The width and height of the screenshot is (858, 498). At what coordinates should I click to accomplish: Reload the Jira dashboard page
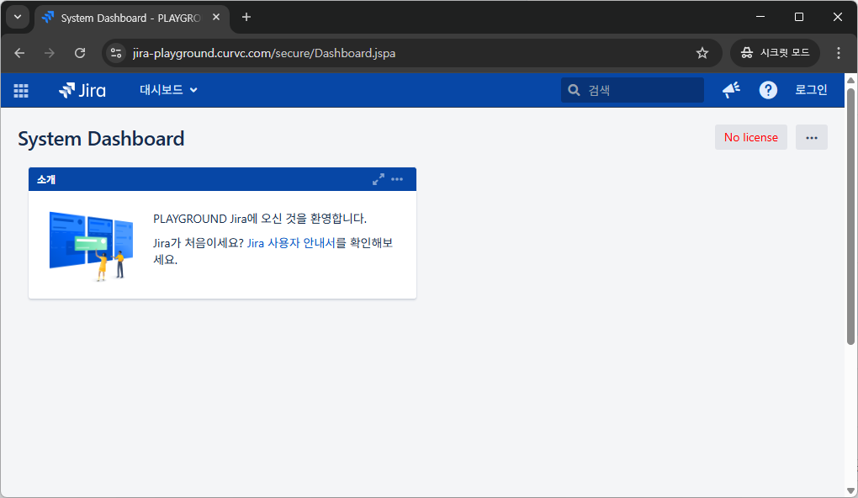[x=80, y=53]
